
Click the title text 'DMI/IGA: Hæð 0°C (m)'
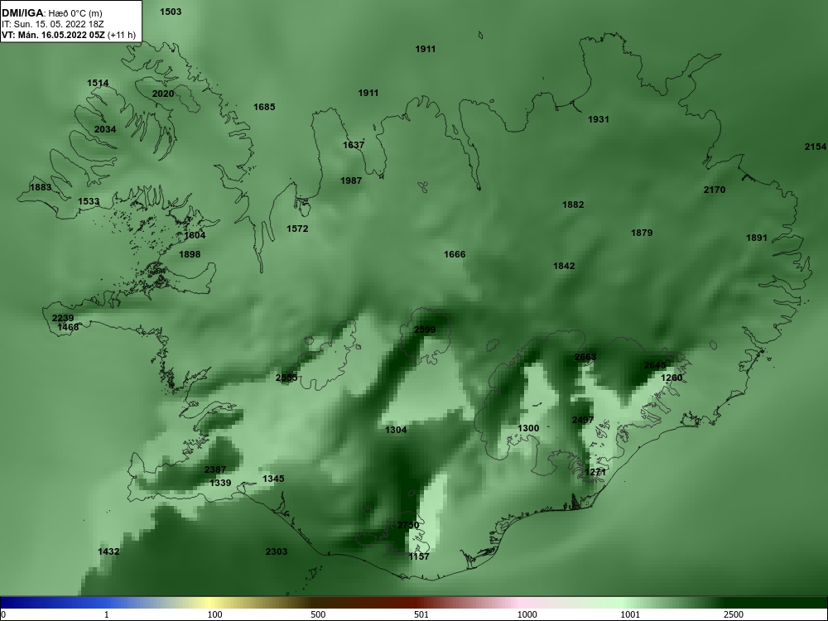pyautogui.click(x=51, y=13)
